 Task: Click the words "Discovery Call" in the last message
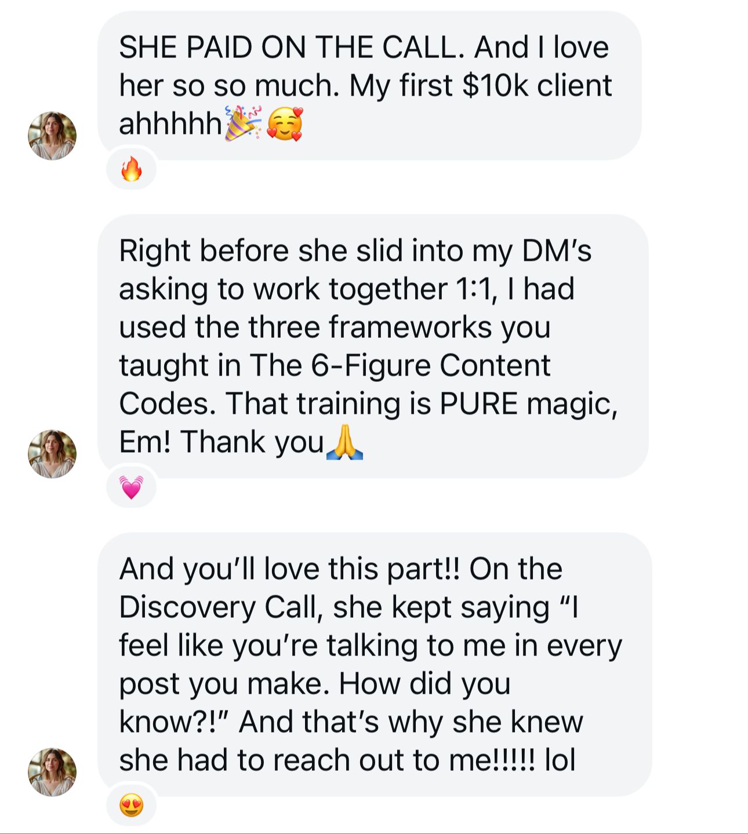tap(219, 607)
